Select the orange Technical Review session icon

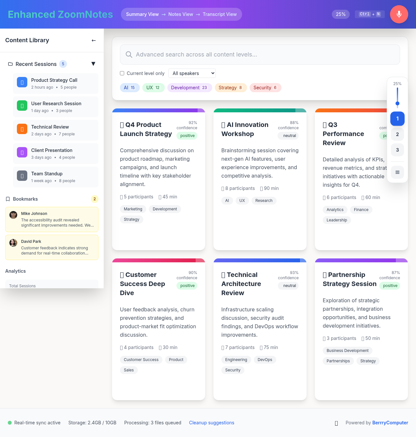coord(22,129)
